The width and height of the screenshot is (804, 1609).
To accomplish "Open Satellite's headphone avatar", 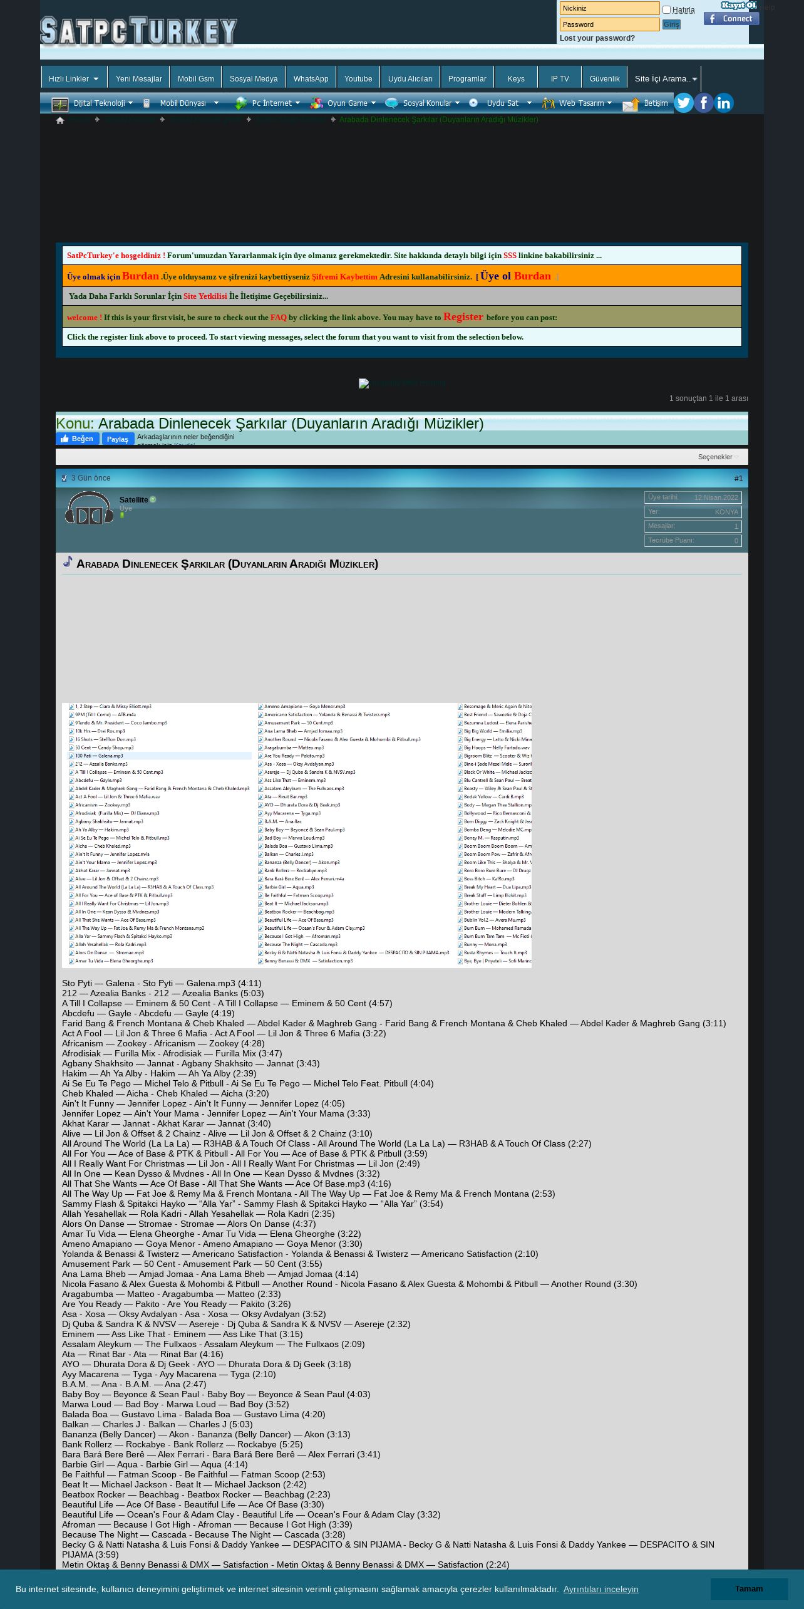I will 90,508.
